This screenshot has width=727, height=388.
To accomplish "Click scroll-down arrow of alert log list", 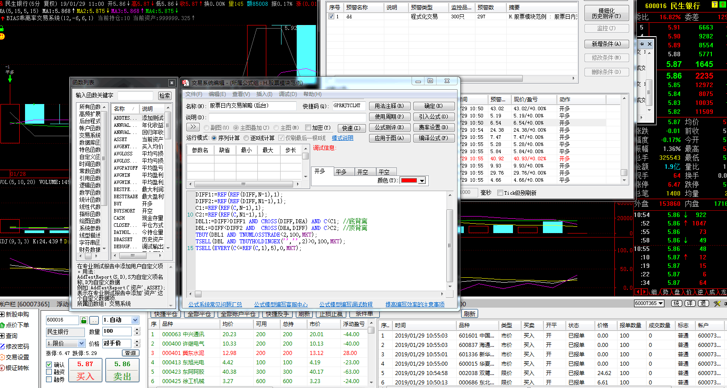I will pyautogui.click(x=624, y=180).
